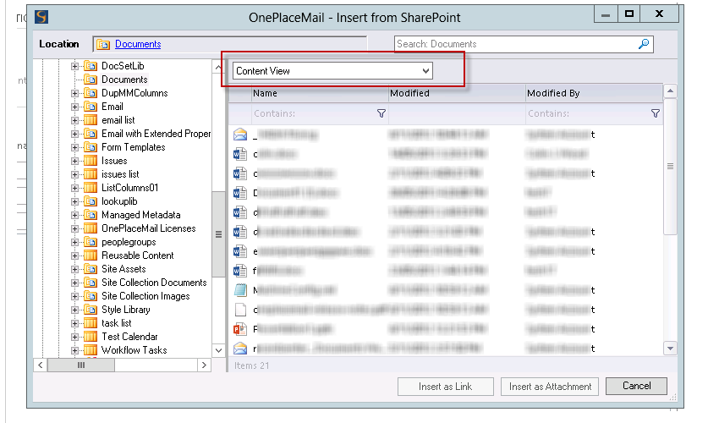Screen dimensions: 719x423
Task: Expand the DupMMColumns tree node
Action: [x=74, y=93]
